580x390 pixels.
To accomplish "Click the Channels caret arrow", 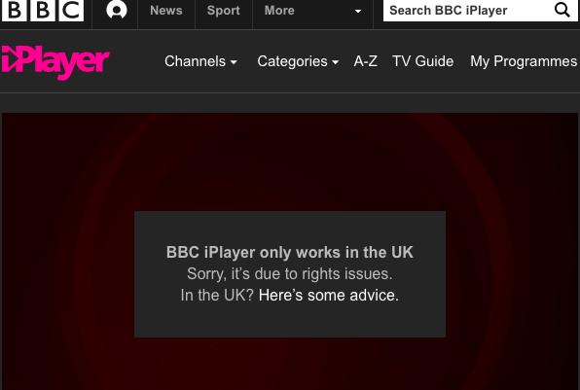I will pos(234,62).
